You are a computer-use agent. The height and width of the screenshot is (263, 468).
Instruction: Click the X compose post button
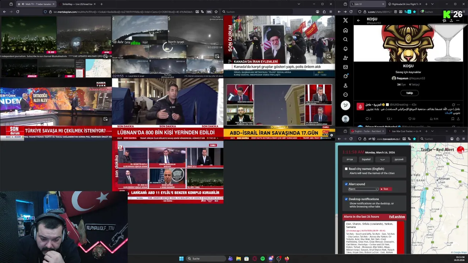(x=346, y=106)
